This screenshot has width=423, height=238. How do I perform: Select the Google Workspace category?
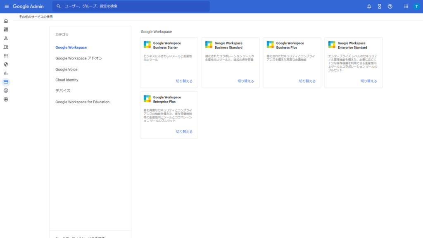pos(71,48)
